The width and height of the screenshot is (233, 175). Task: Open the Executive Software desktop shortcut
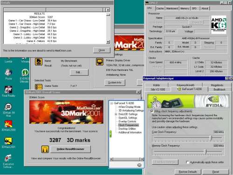coord(8,161)
